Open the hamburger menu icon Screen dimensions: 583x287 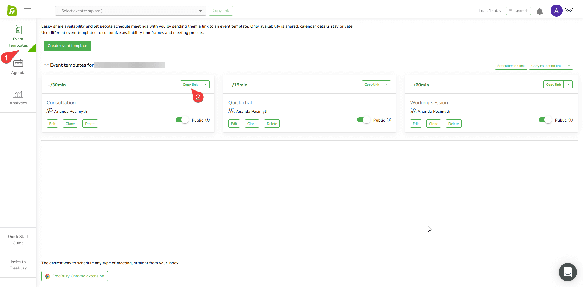point(27,11)
